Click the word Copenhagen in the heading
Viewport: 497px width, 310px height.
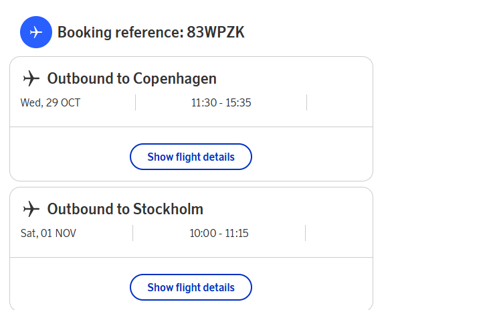[175, 79]
